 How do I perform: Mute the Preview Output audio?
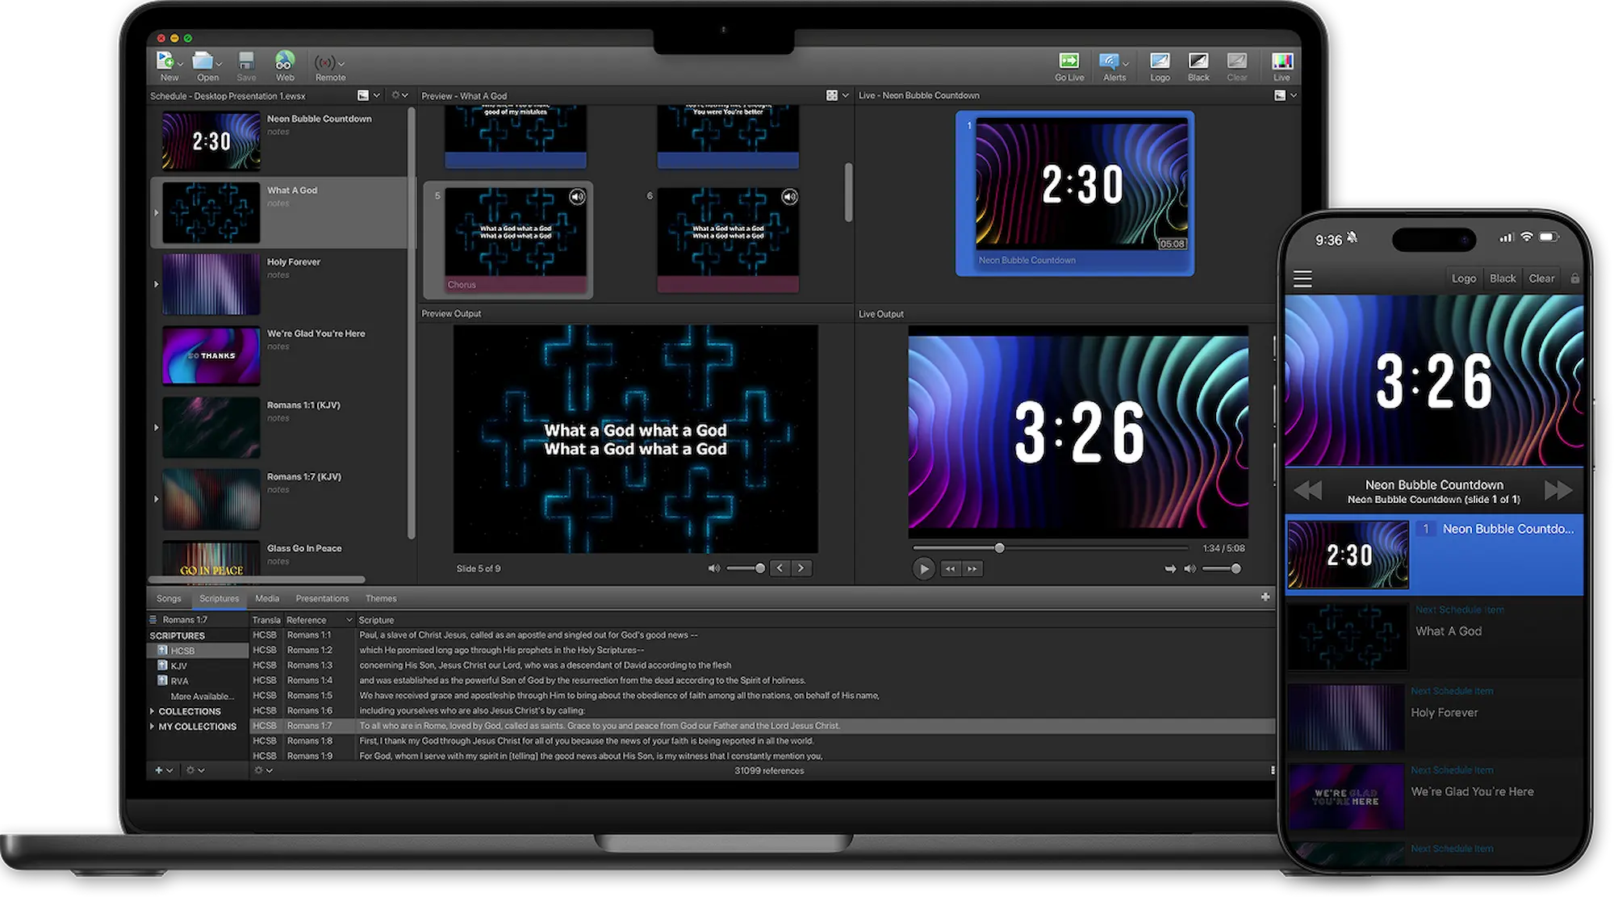(713, 568)
